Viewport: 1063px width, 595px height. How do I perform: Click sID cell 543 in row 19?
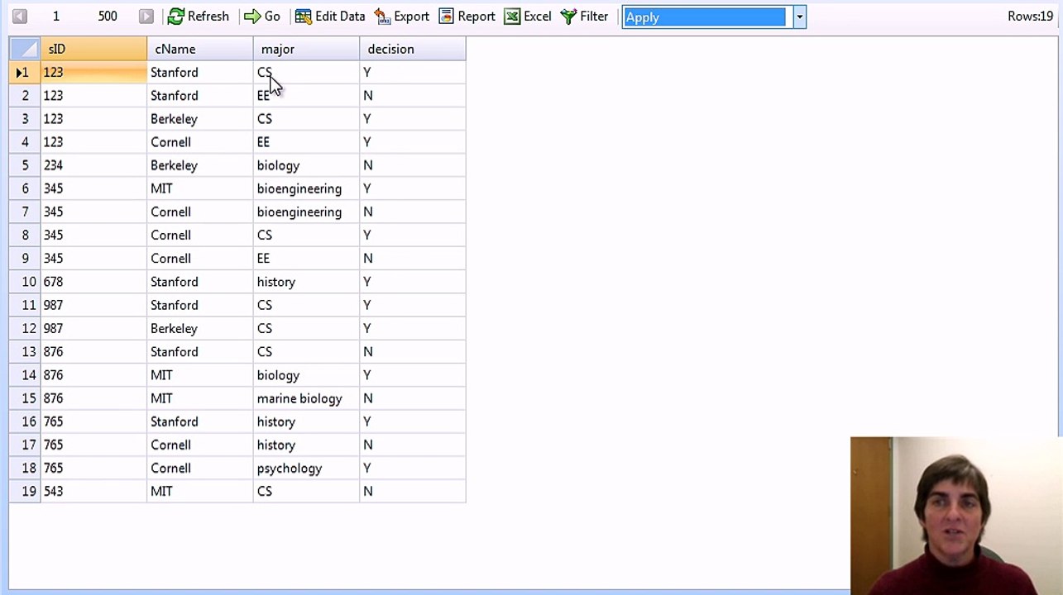(x=93, y=491)
